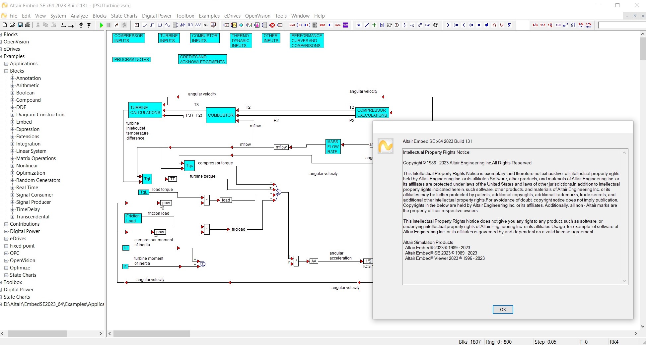Click the Step 0.05 status bar entry
The image size is (646, 345).
(545, 342)
